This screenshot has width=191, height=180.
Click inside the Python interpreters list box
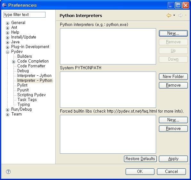pos(108,46)
